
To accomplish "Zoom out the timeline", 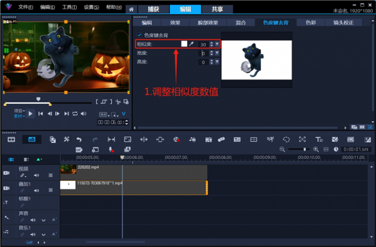I will [282, 150].
